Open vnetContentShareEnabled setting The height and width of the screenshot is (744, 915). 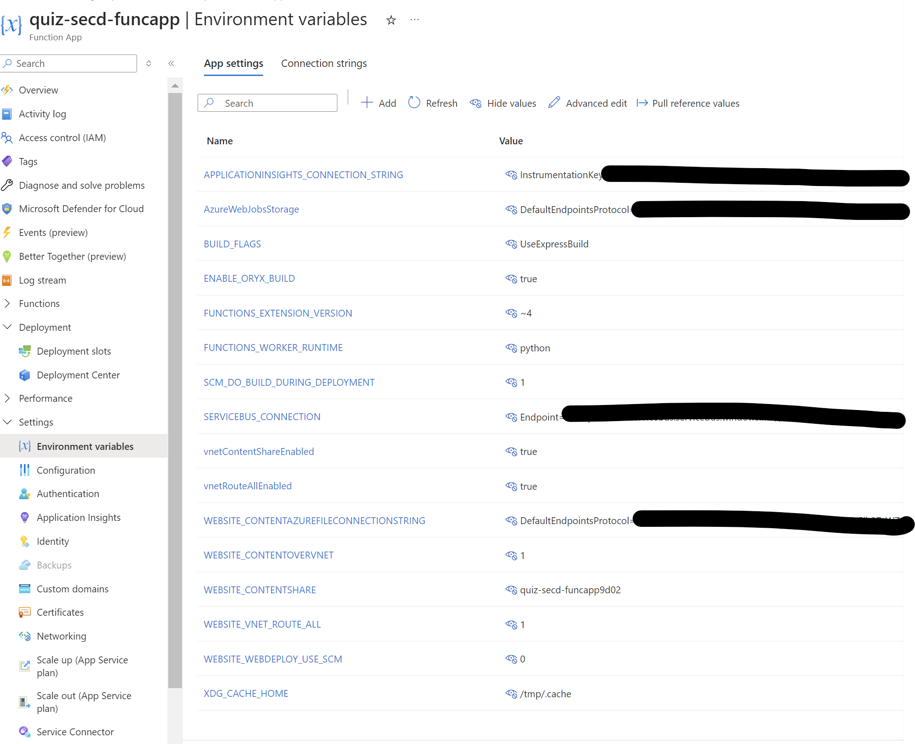pos(259,451)
